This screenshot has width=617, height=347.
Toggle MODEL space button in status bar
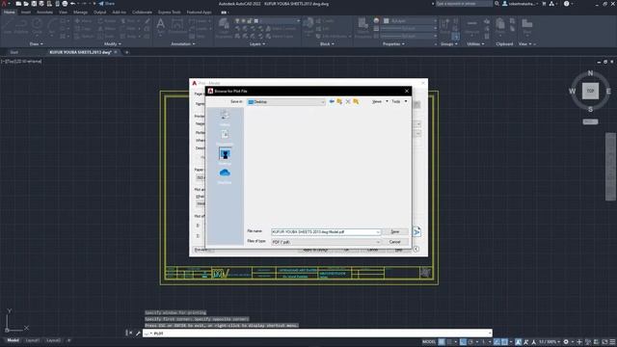pos(429,342)
